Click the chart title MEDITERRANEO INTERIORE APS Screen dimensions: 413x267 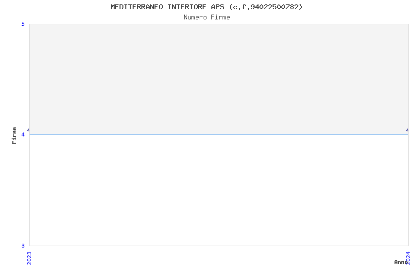(167, 7)
